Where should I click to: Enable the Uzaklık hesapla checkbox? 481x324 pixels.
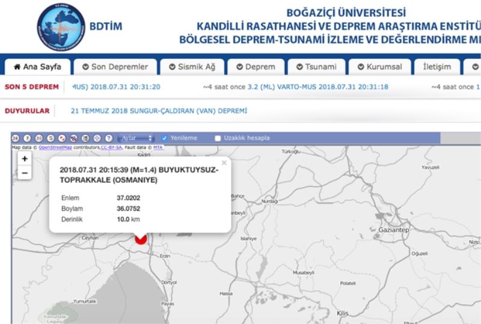click(x=218, y=138)
